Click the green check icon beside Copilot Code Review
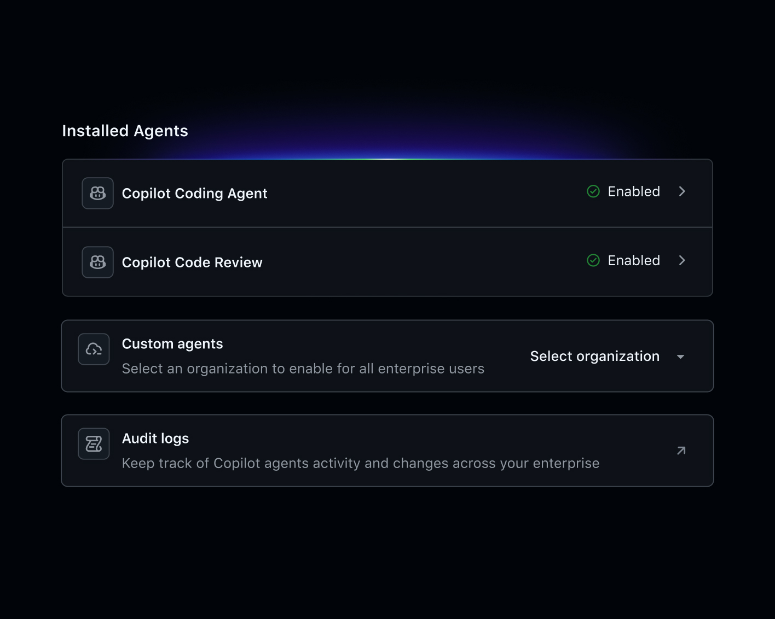Viewport: 775px width, 619px height. click(x=593, y=260)
